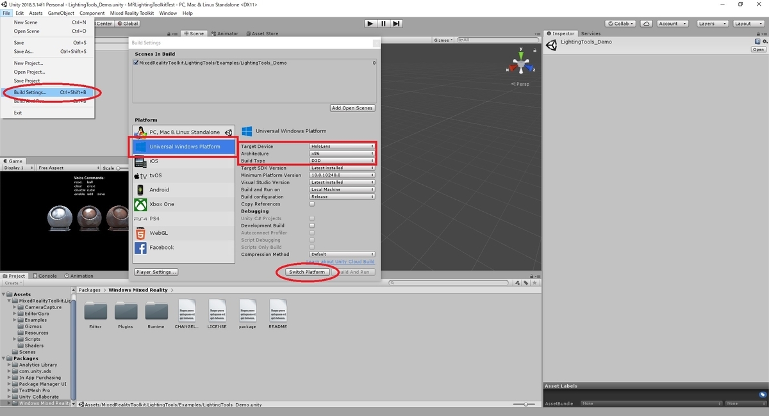This screenshot has width=769, height=416.
Task: Open the cloud services icon button
Action: (x=647, y=24)
